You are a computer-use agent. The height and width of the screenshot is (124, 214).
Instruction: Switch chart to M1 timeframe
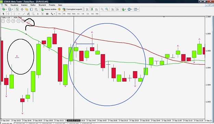60,14
